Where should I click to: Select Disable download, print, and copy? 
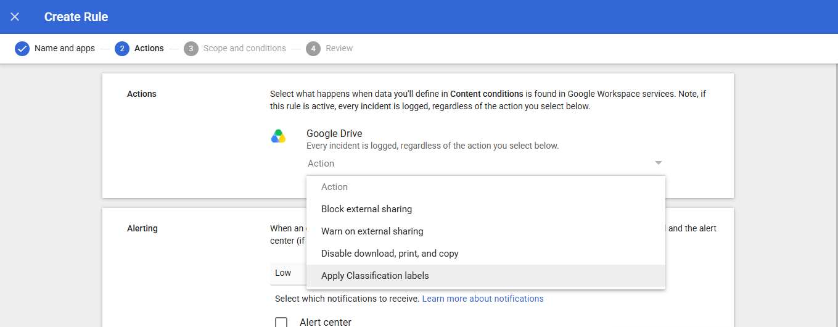click(486, 254)
